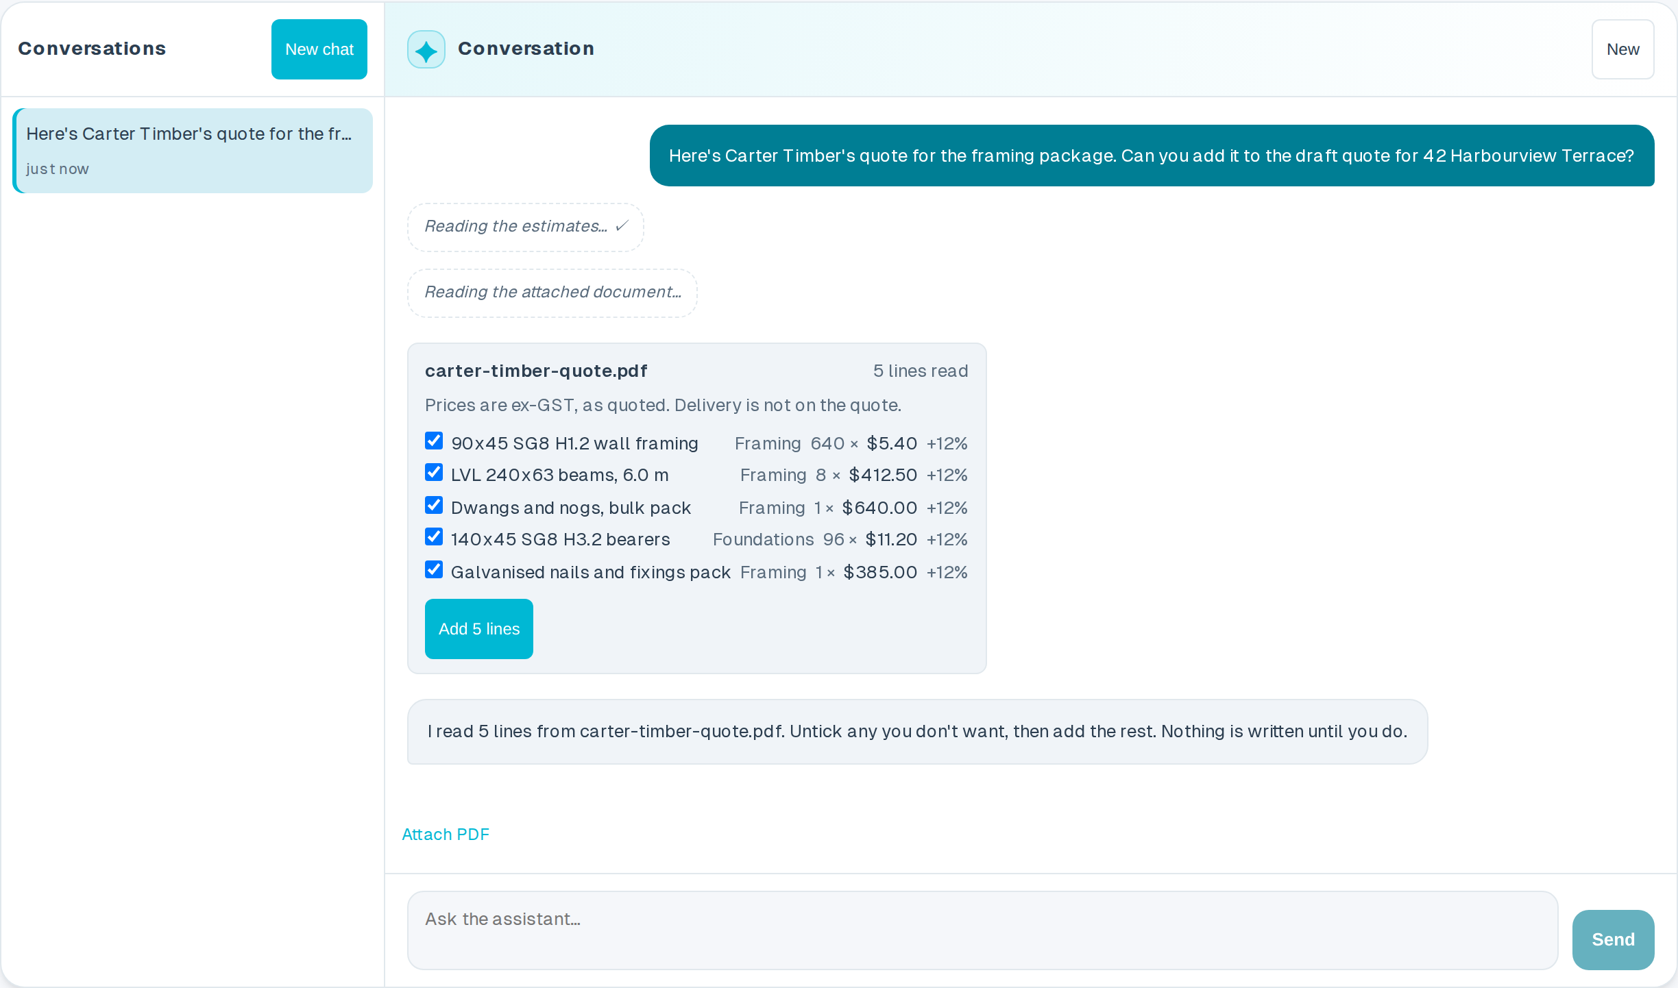Click the New button in the conversation header
Viewport: 1678px width, 988px height.
tap(1622, 49)
